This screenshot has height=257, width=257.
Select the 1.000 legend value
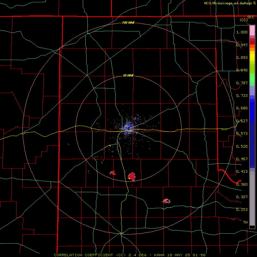click(x=242, y=32)
